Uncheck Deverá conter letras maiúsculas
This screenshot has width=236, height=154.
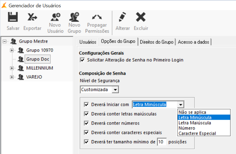(87, 114)
